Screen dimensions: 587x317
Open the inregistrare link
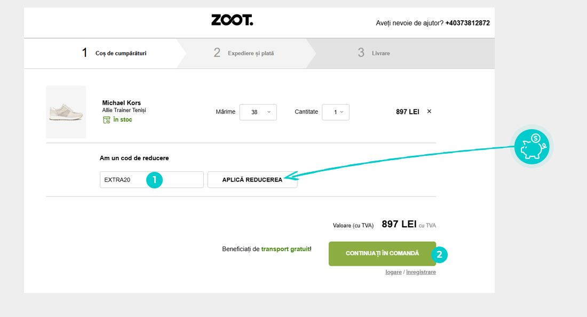click(x=421, y=272)
